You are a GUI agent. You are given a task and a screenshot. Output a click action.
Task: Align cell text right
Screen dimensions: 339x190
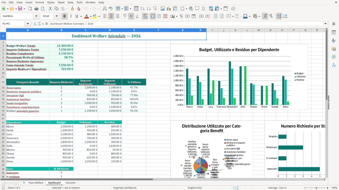point(117,16)
